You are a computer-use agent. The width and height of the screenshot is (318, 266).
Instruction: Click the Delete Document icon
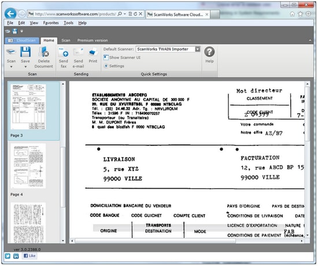pos(43,52)
